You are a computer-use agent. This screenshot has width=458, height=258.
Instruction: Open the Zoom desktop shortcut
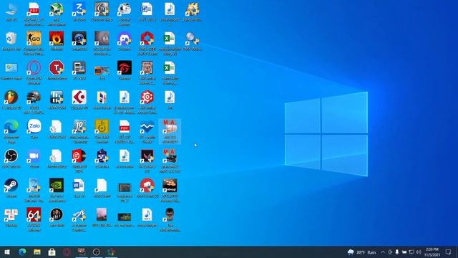(34, 159)
